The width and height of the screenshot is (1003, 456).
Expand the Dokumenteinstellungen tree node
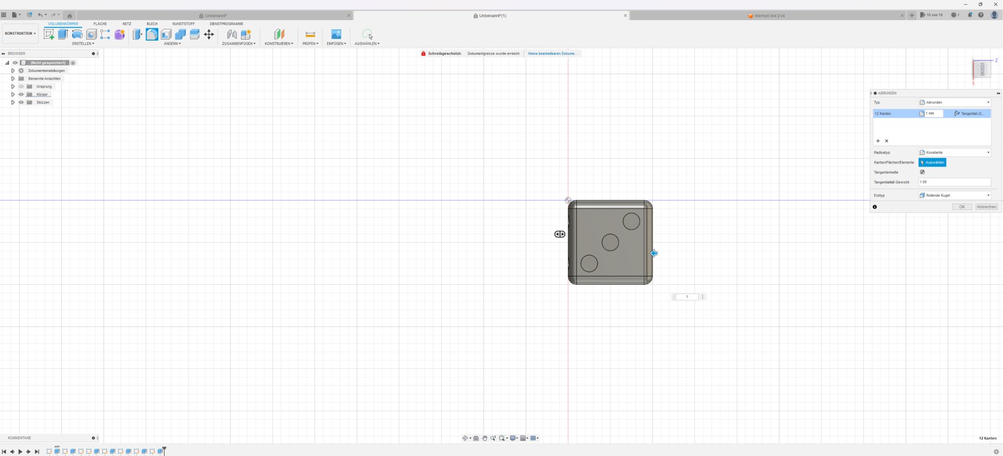point(13,70)
